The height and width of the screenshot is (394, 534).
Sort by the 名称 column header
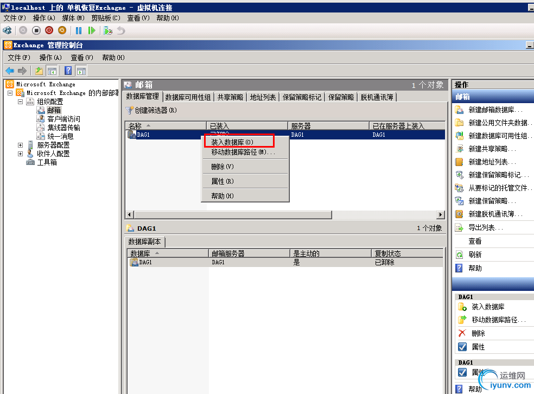click(x=166, y=126)
